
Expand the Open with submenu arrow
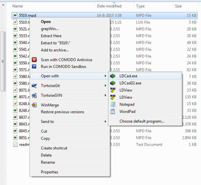click(106, 76)
